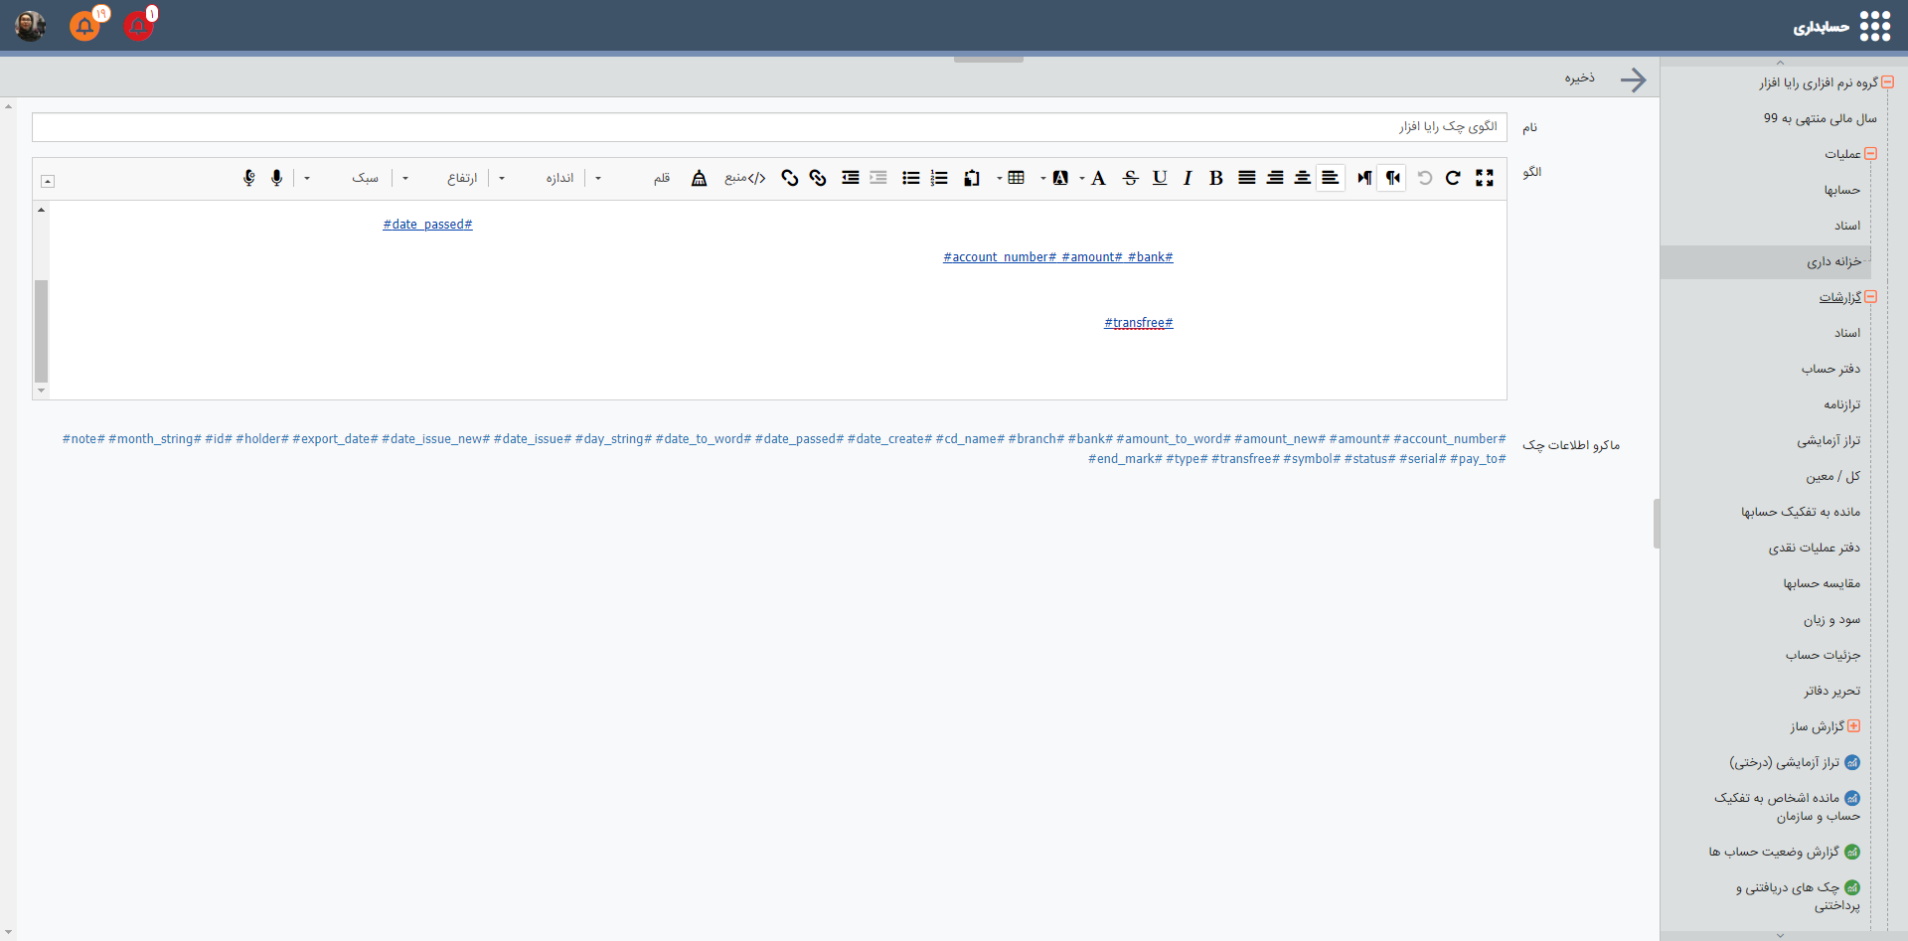This screenshot has width=1908, height=941.
Task: Align text right in the editor
Action: [x=1275, y=178]
